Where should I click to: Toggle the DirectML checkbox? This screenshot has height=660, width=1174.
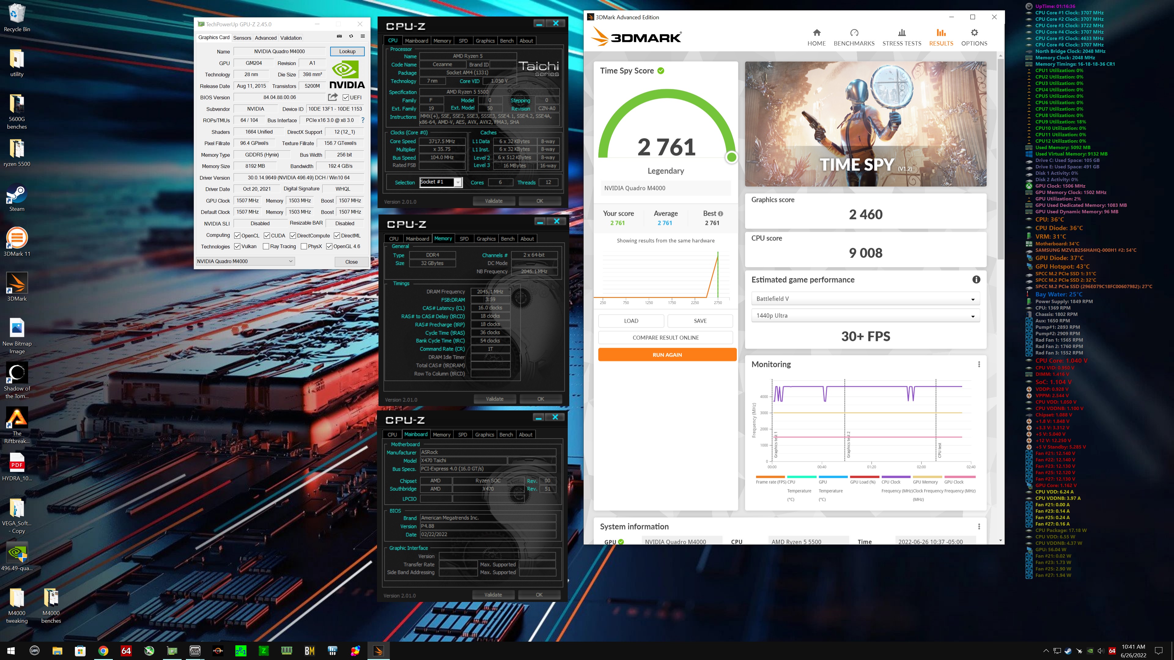coord(337,236)
